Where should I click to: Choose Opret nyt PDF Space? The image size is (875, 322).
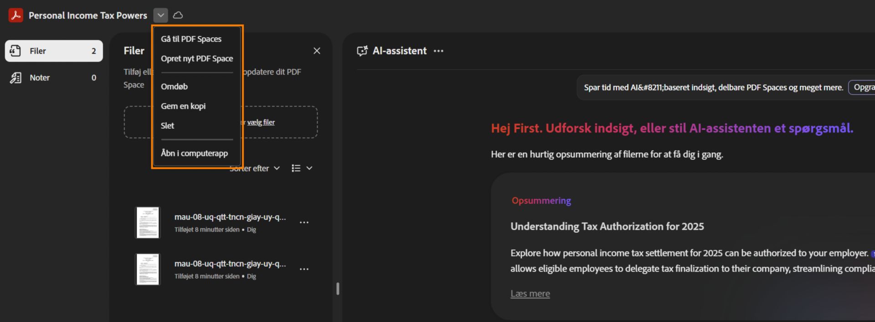[x=197, y=59]
